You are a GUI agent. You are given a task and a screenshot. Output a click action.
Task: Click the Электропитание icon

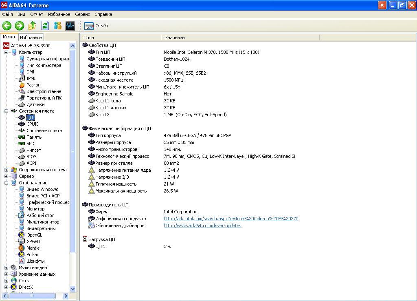pyautogui.click(x=22, y=91)
